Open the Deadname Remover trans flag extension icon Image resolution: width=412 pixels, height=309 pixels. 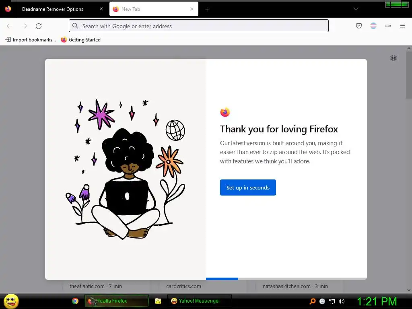(373, 26)
